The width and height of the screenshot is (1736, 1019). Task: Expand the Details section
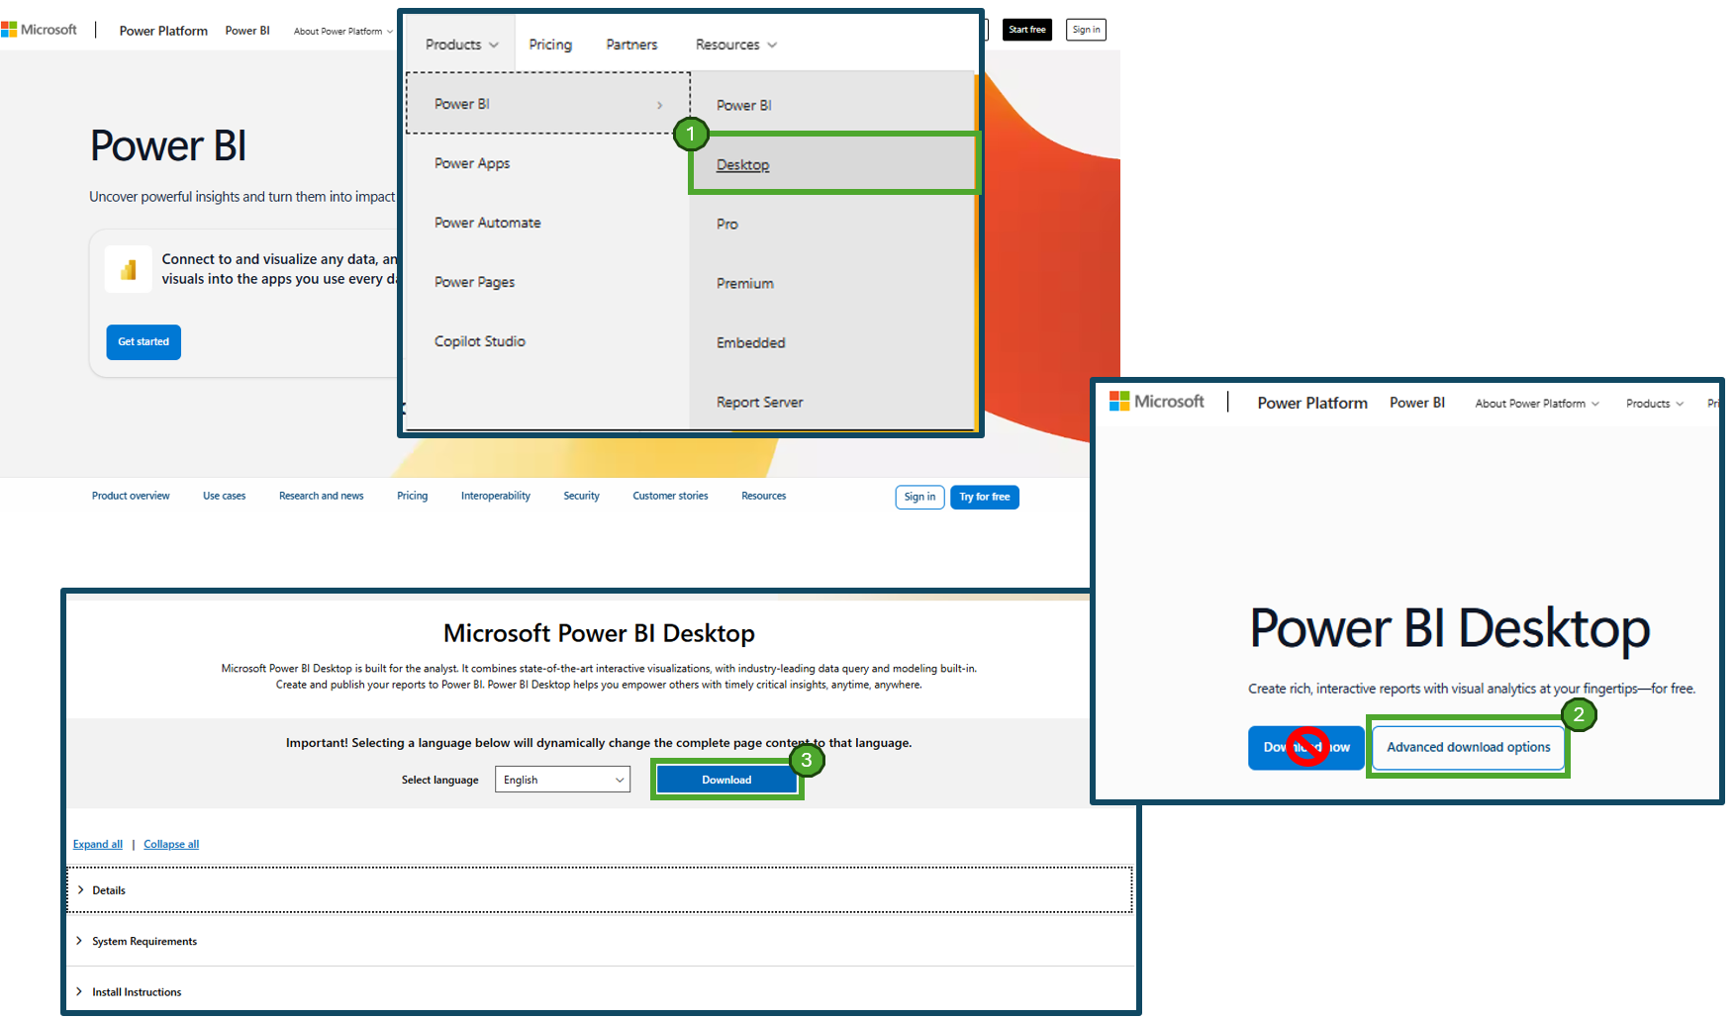coord(599,890)
